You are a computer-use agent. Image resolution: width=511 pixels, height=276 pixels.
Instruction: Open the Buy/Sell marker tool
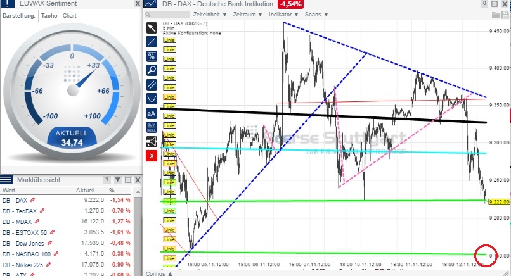(x=152, y=127)
